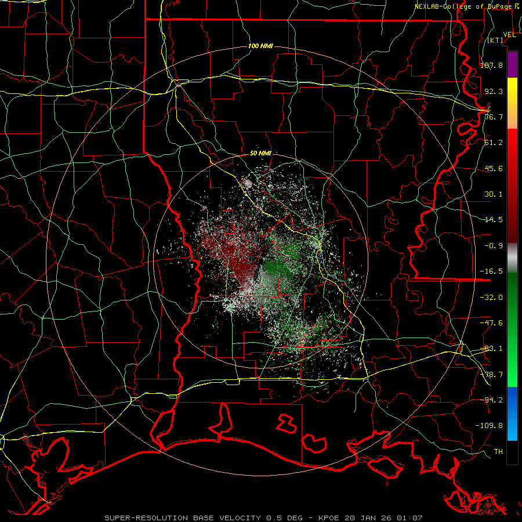Screen dimensions: 522x522
Task: Click the -78.7 velocity scale value
Action: [491, 375]
